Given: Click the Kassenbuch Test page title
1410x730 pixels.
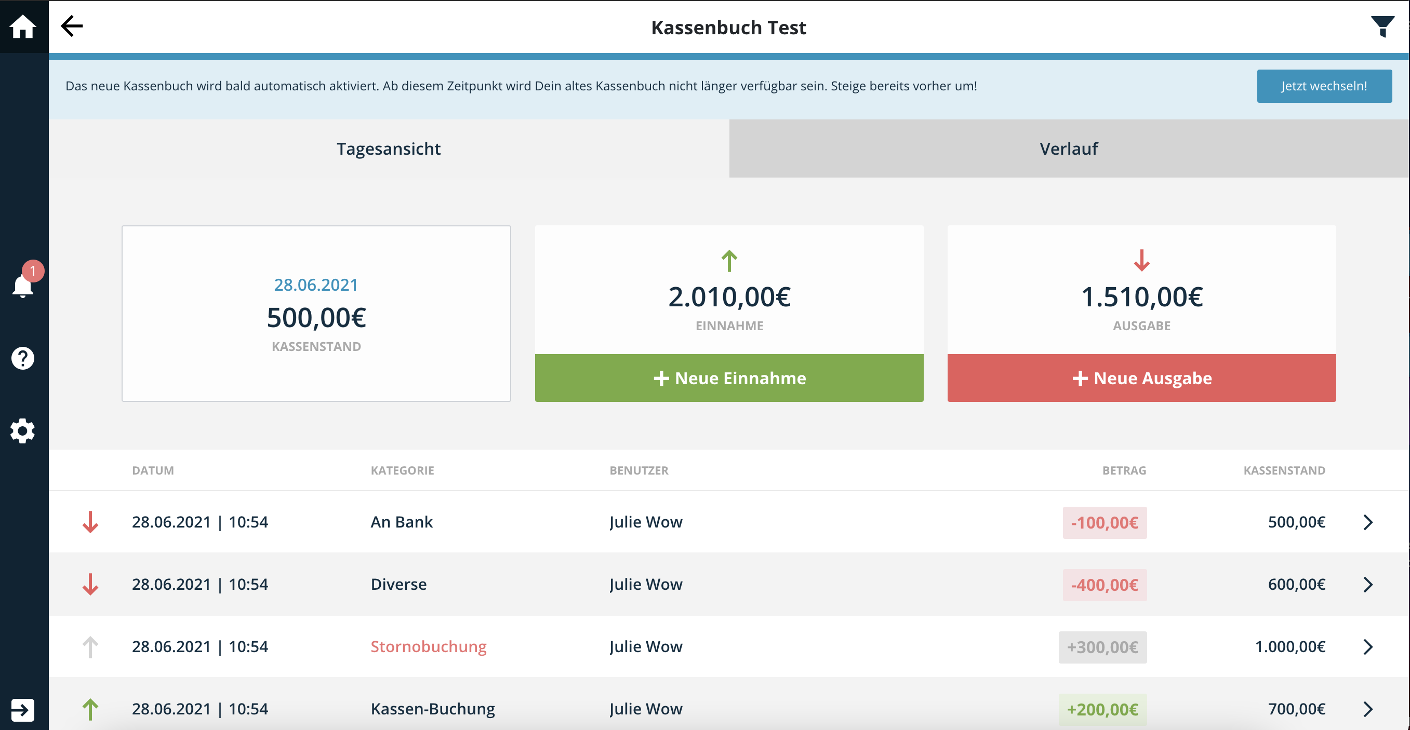Looking at the screenshot, I should tap(728, 28).
